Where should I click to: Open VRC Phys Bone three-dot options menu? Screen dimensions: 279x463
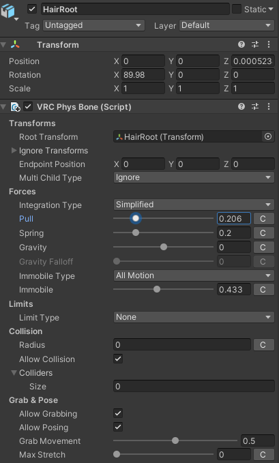coord(268,106)
